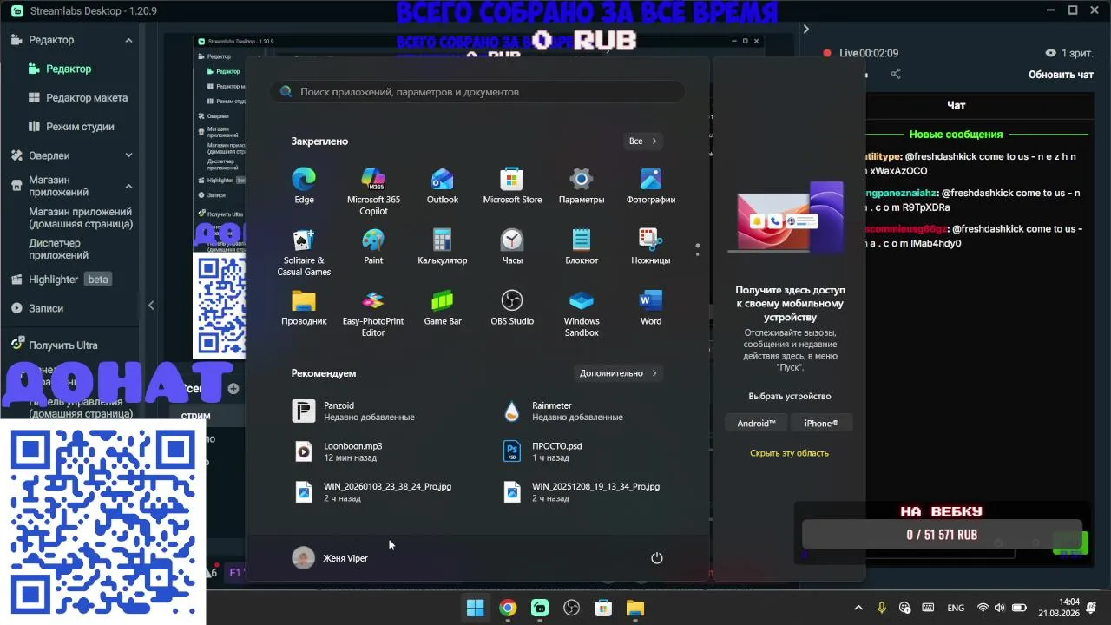Expand the Оверлеи section
This screenshot has height=625, width=1111.
[128, 155]
